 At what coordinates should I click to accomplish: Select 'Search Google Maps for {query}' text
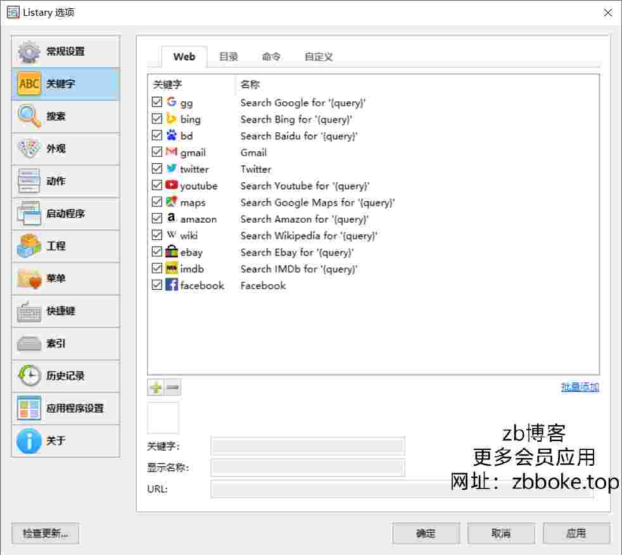coord(318,203)
